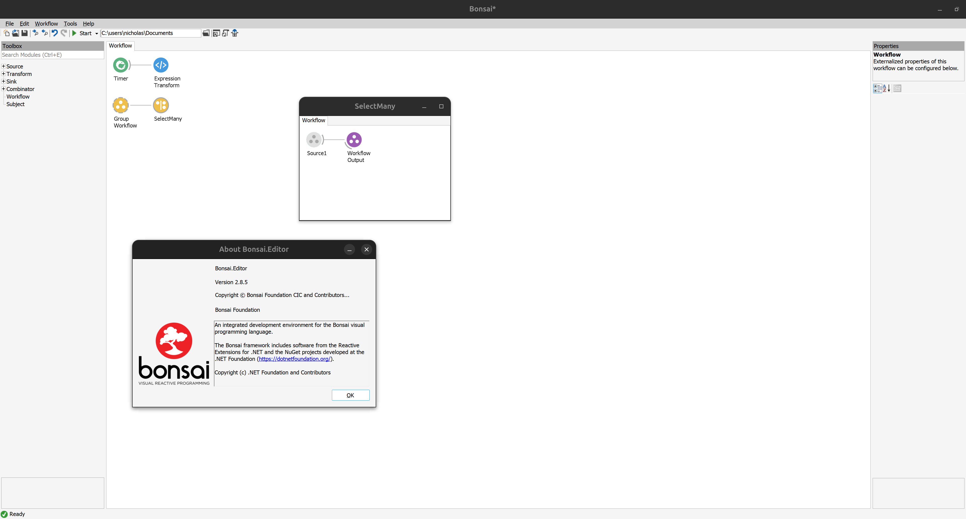
Task: Click Workflow tab in SelectMany window
Action: click(x=314, y=120)
